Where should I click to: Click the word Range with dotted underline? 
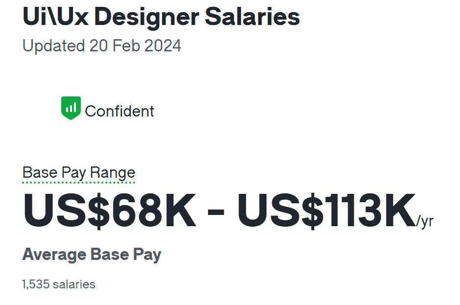113,173
